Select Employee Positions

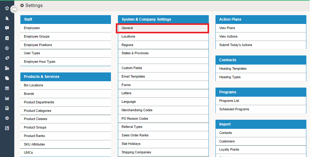pos(66,45)
